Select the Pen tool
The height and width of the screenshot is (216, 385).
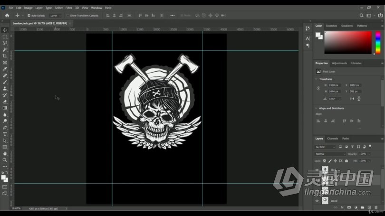tap(5, 128)
